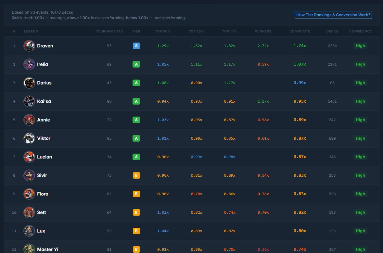Sort by the Top 25% column header
The image size is (383, 253).
pyautogui.click(x=196, y=31)
